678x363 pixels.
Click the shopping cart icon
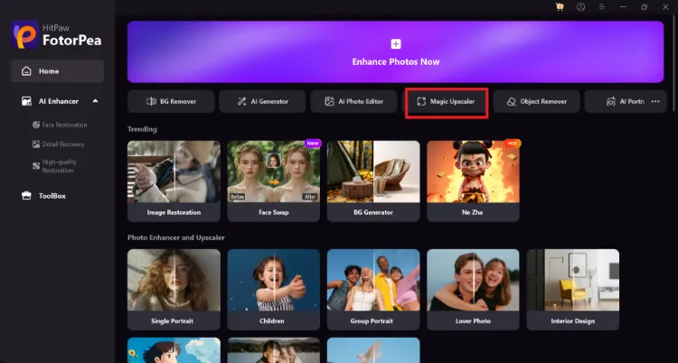click(x=560, y=7)
